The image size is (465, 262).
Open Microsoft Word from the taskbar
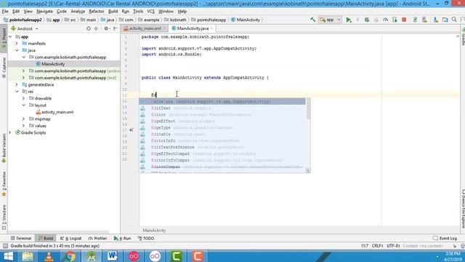coord(113,256)
